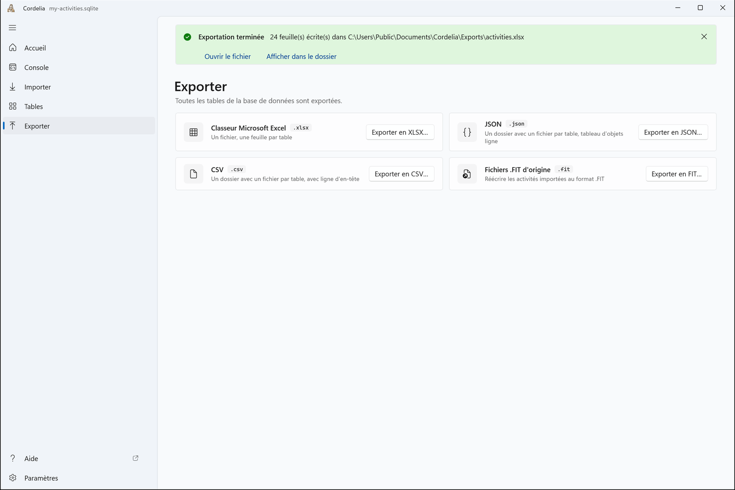
Task: Click the Aide question mark icon
Action: [x=13, y=458]
